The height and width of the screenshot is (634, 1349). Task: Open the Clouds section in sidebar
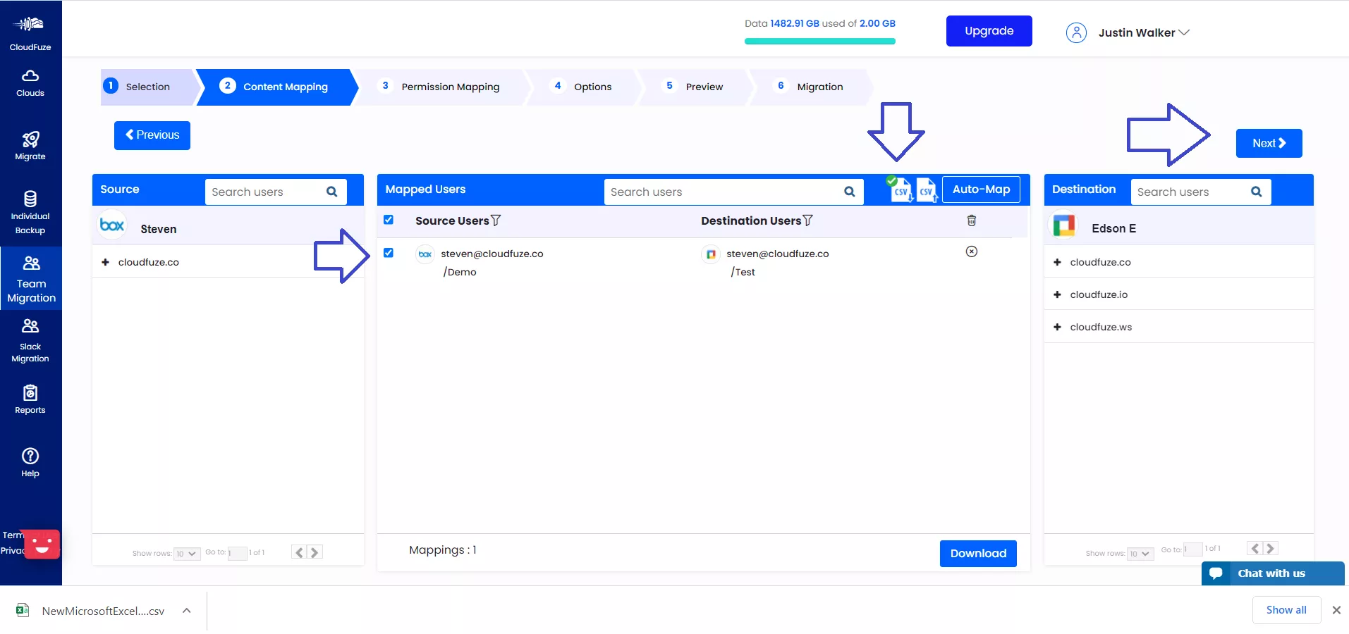click(30, 83)
